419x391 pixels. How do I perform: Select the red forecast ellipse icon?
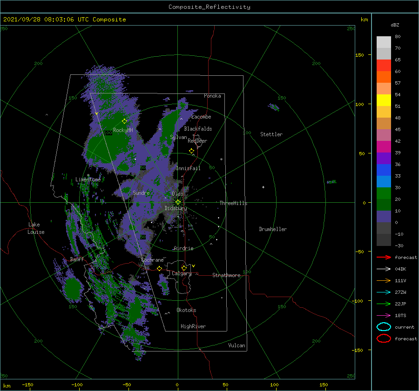click(x=384, y=338)
